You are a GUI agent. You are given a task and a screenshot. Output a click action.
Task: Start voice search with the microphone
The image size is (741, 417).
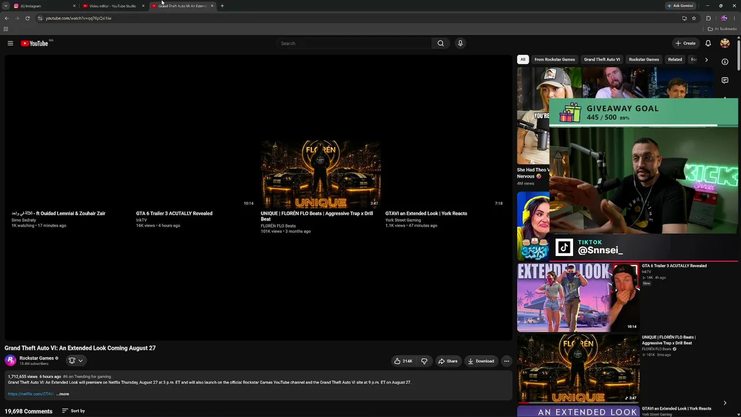[x=460, y=43]
